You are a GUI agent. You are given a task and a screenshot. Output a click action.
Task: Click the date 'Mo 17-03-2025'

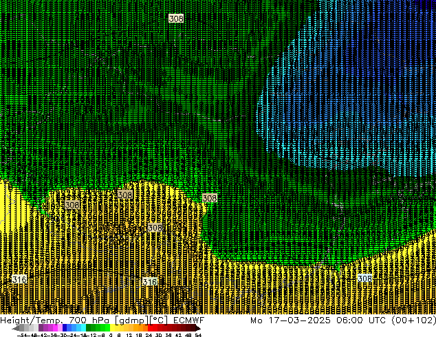pyautogui.click(x=290, y=320)
